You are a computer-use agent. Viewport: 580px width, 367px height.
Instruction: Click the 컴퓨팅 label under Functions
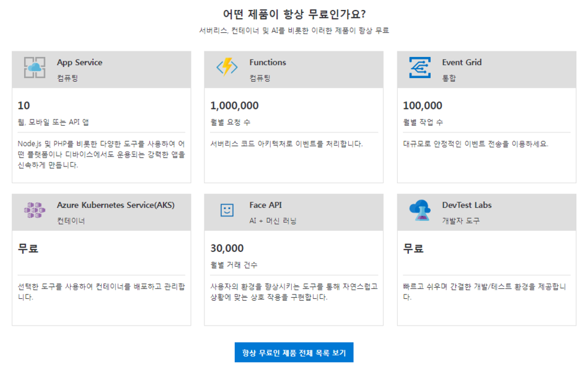pyautogui.click(x=260, y=77)
